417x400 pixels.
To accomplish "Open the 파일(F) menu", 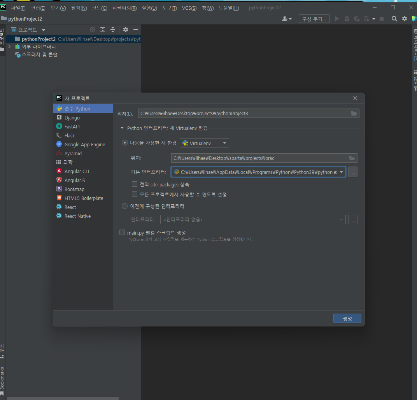I will tap(18, 8).
